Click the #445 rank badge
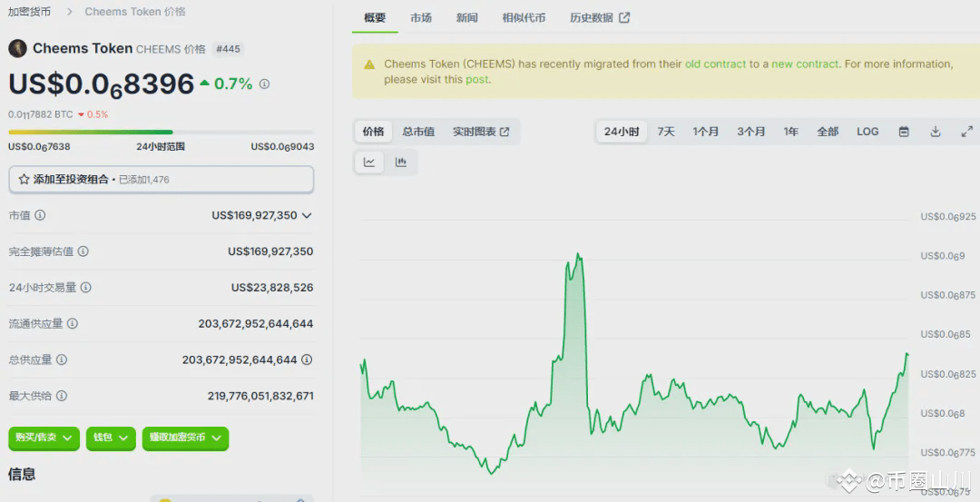 point(228,49)
